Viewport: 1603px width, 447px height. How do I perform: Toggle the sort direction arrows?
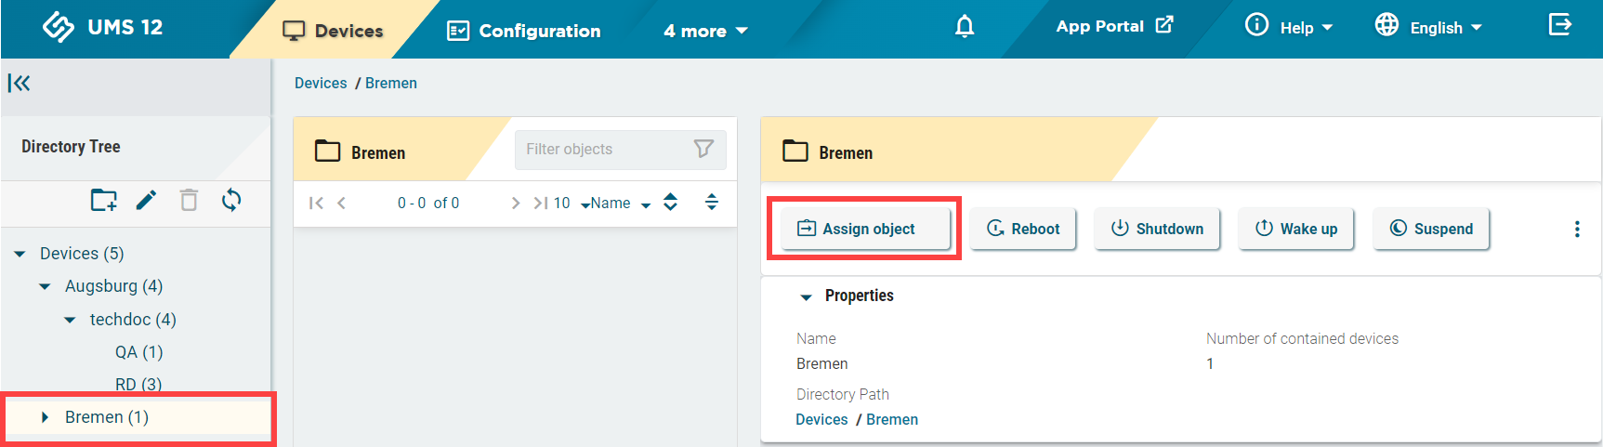pos(670,203)
